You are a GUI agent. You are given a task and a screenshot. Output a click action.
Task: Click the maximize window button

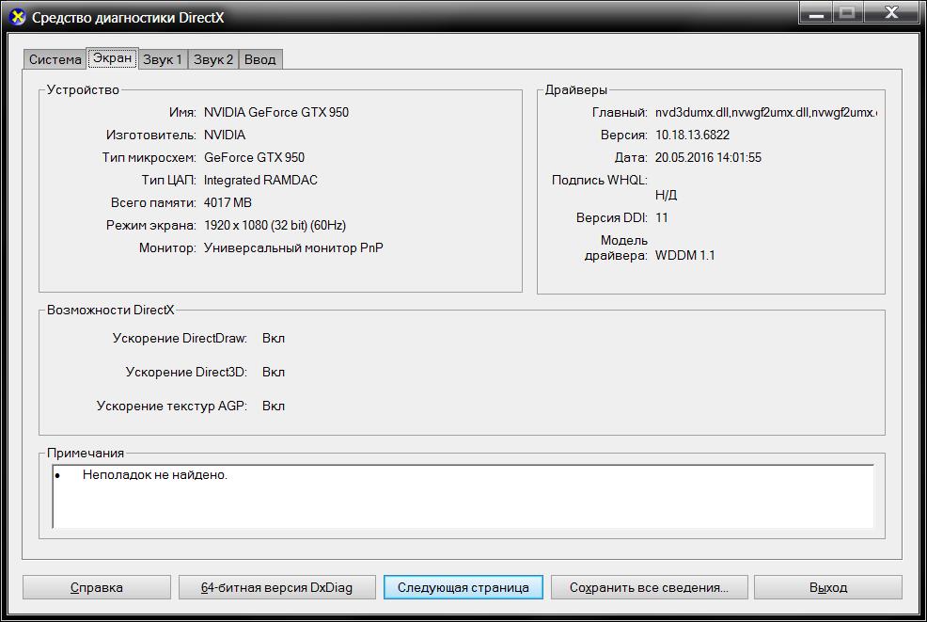[848, 12]
